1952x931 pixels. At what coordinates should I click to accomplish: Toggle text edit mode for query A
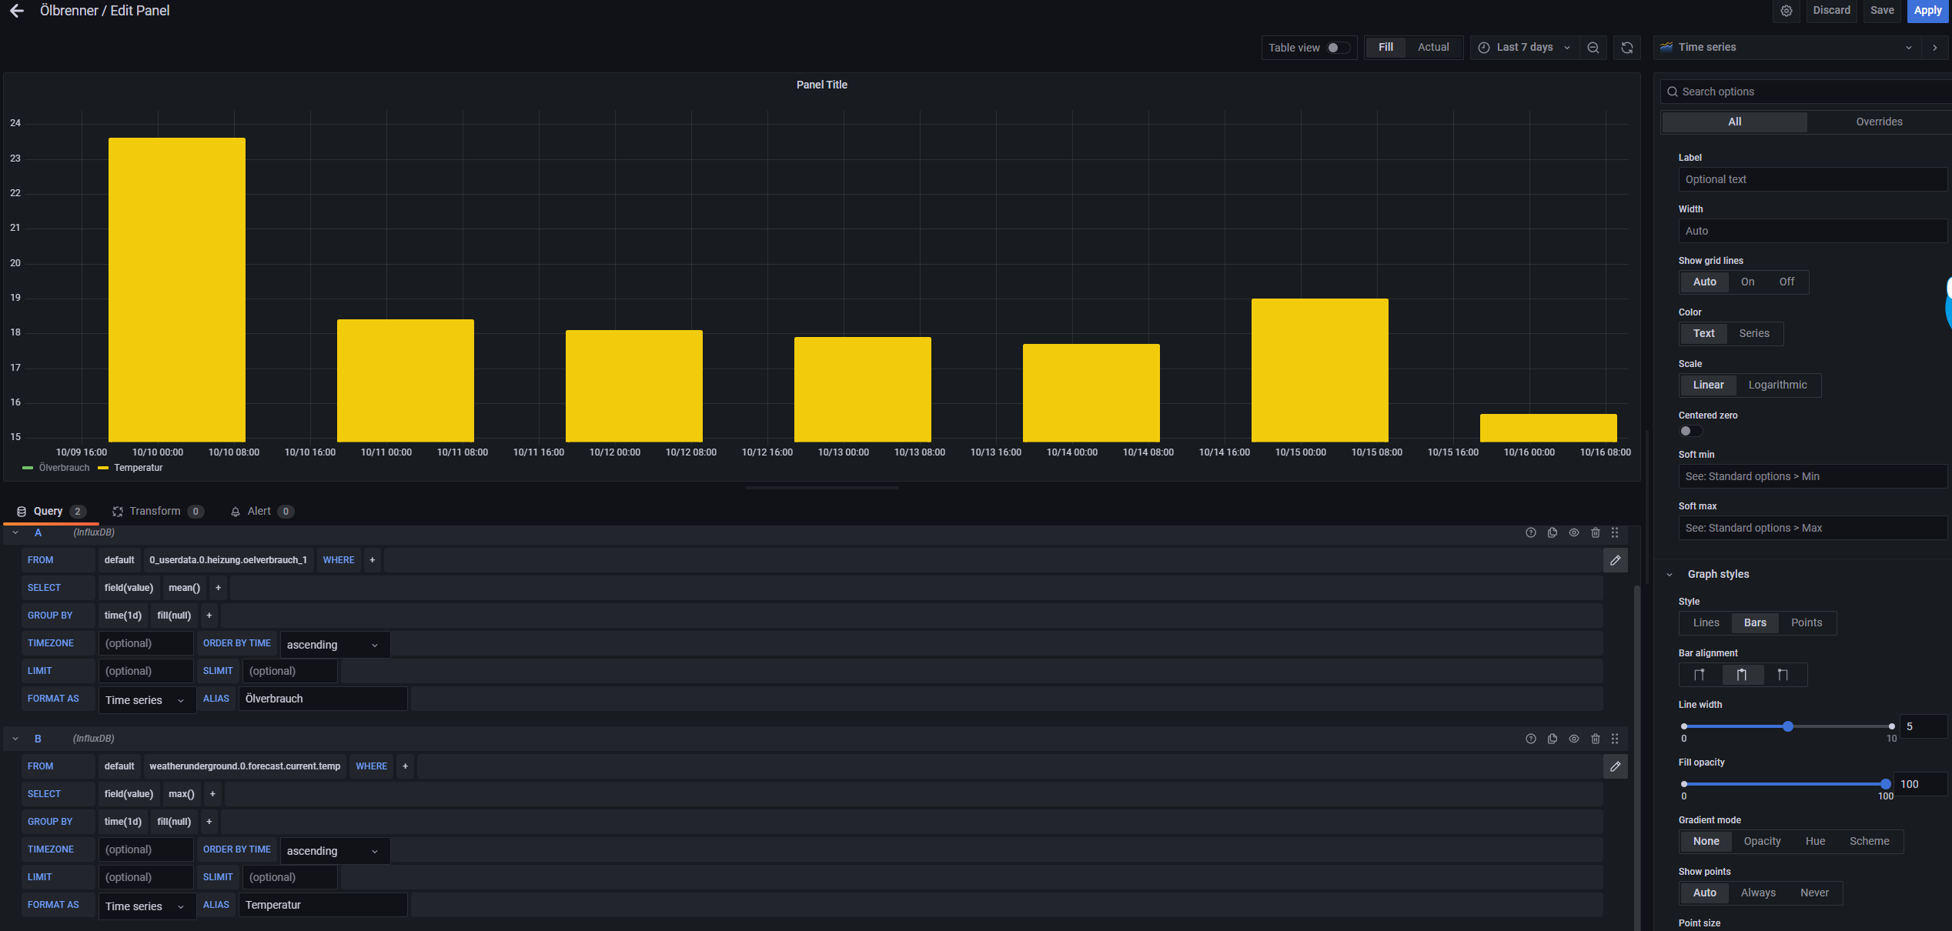1615,560
